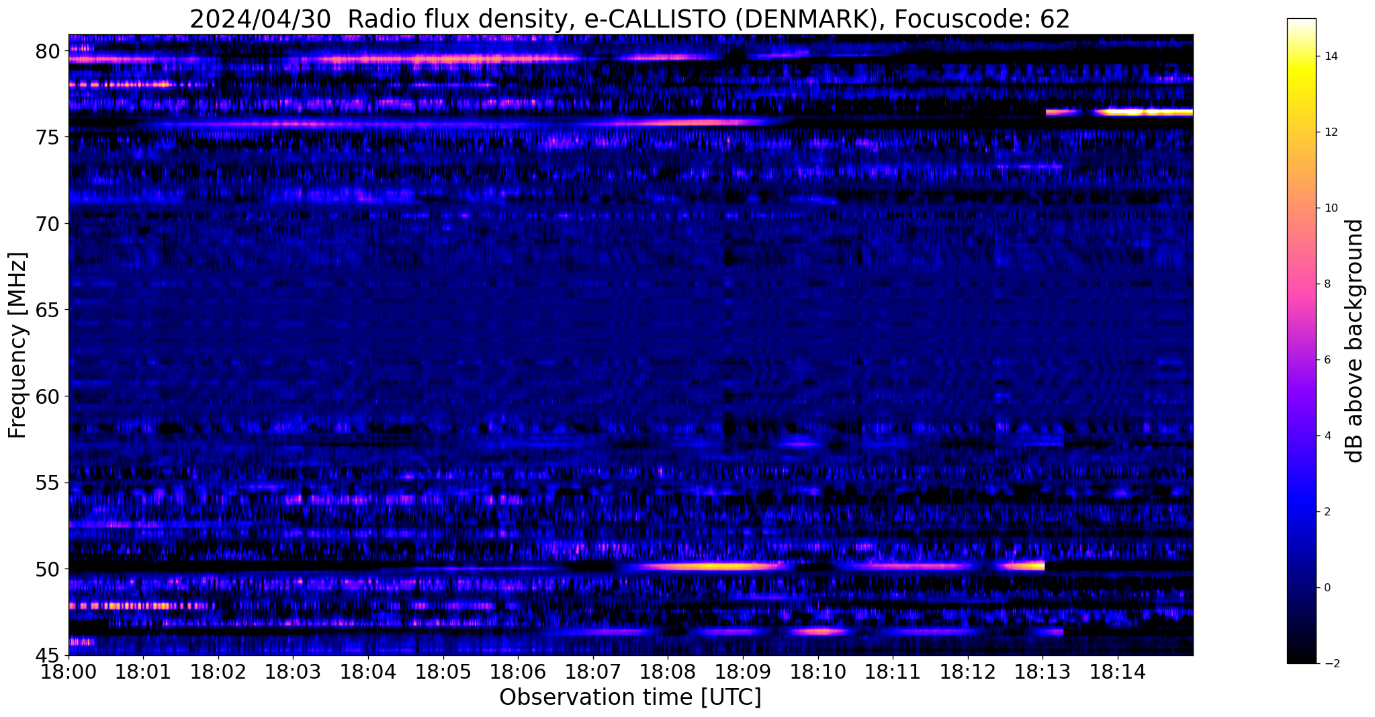Click the colorbar tick label 8
The image size is (1375, 717).
click(1328, 284)
